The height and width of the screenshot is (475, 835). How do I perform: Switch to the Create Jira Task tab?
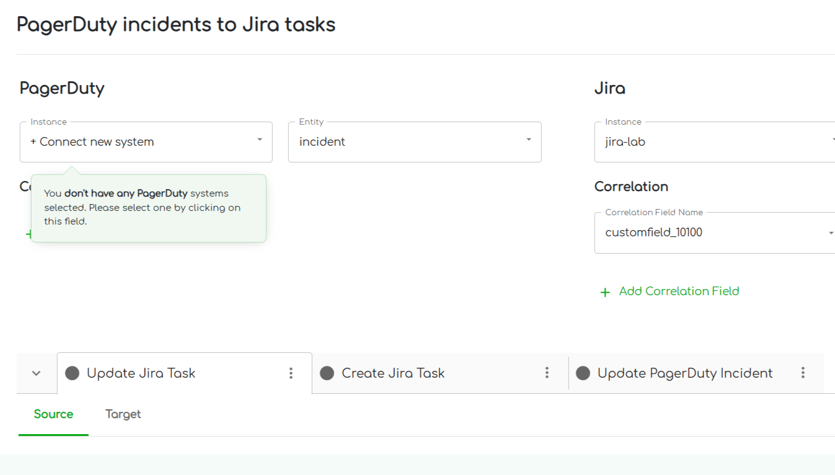click(x=393, y=373)
